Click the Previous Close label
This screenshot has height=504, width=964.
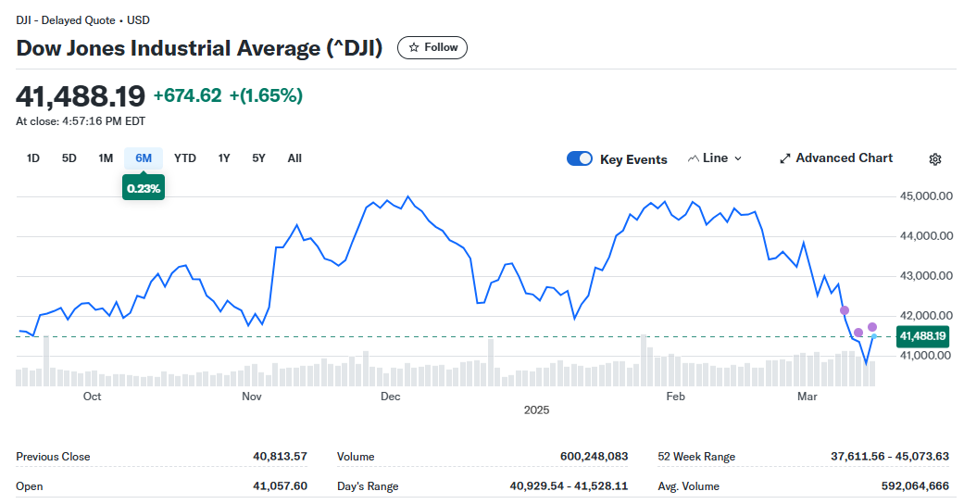tap(53, 457)
